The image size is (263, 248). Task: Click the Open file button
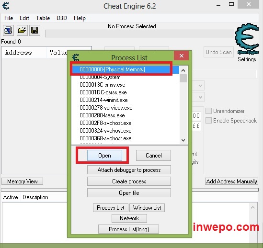coord(129,193)
